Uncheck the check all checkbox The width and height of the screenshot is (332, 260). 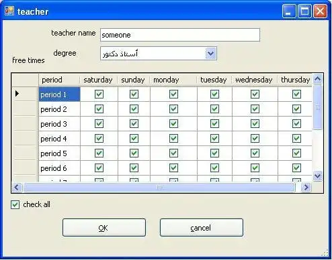tap(15, 204)
